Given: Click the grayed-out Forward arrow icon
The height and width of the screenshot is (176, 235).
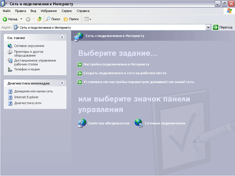Looking at the screenshot, I should click(28, 19).
